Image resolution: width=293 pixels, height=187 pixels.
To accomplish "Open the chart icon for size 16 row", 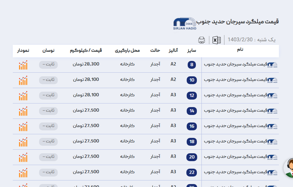I will coord(23,126).
